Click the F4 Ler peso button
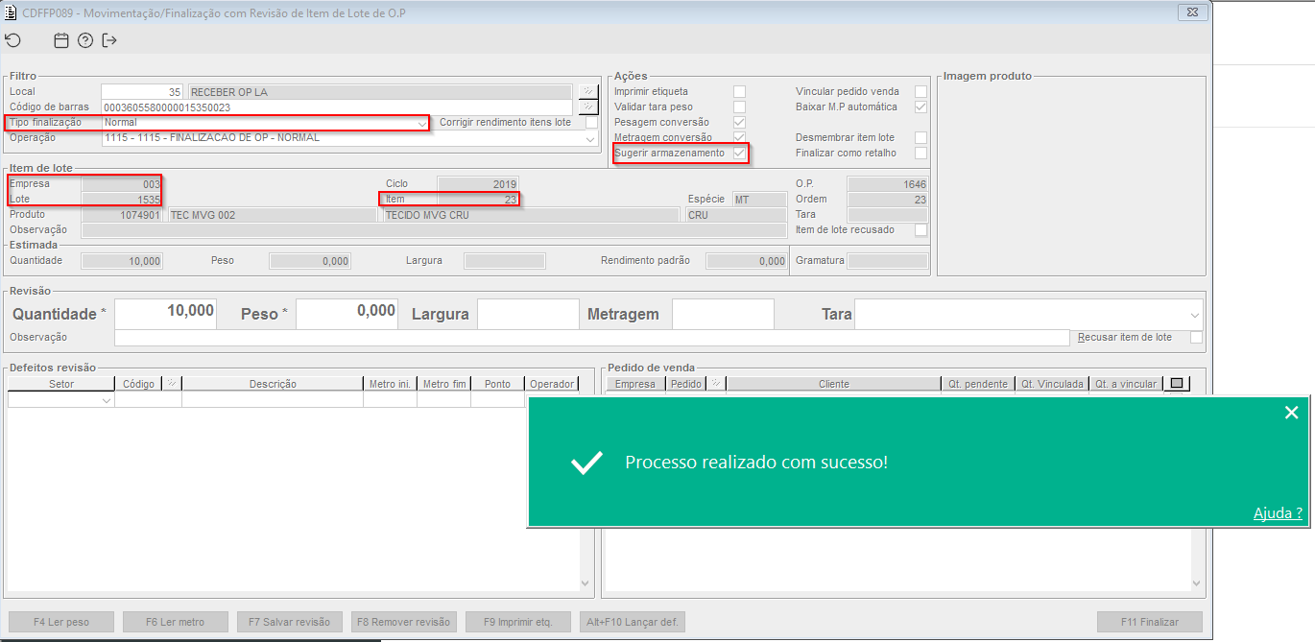1315x642 pixels. pos(61,622)
